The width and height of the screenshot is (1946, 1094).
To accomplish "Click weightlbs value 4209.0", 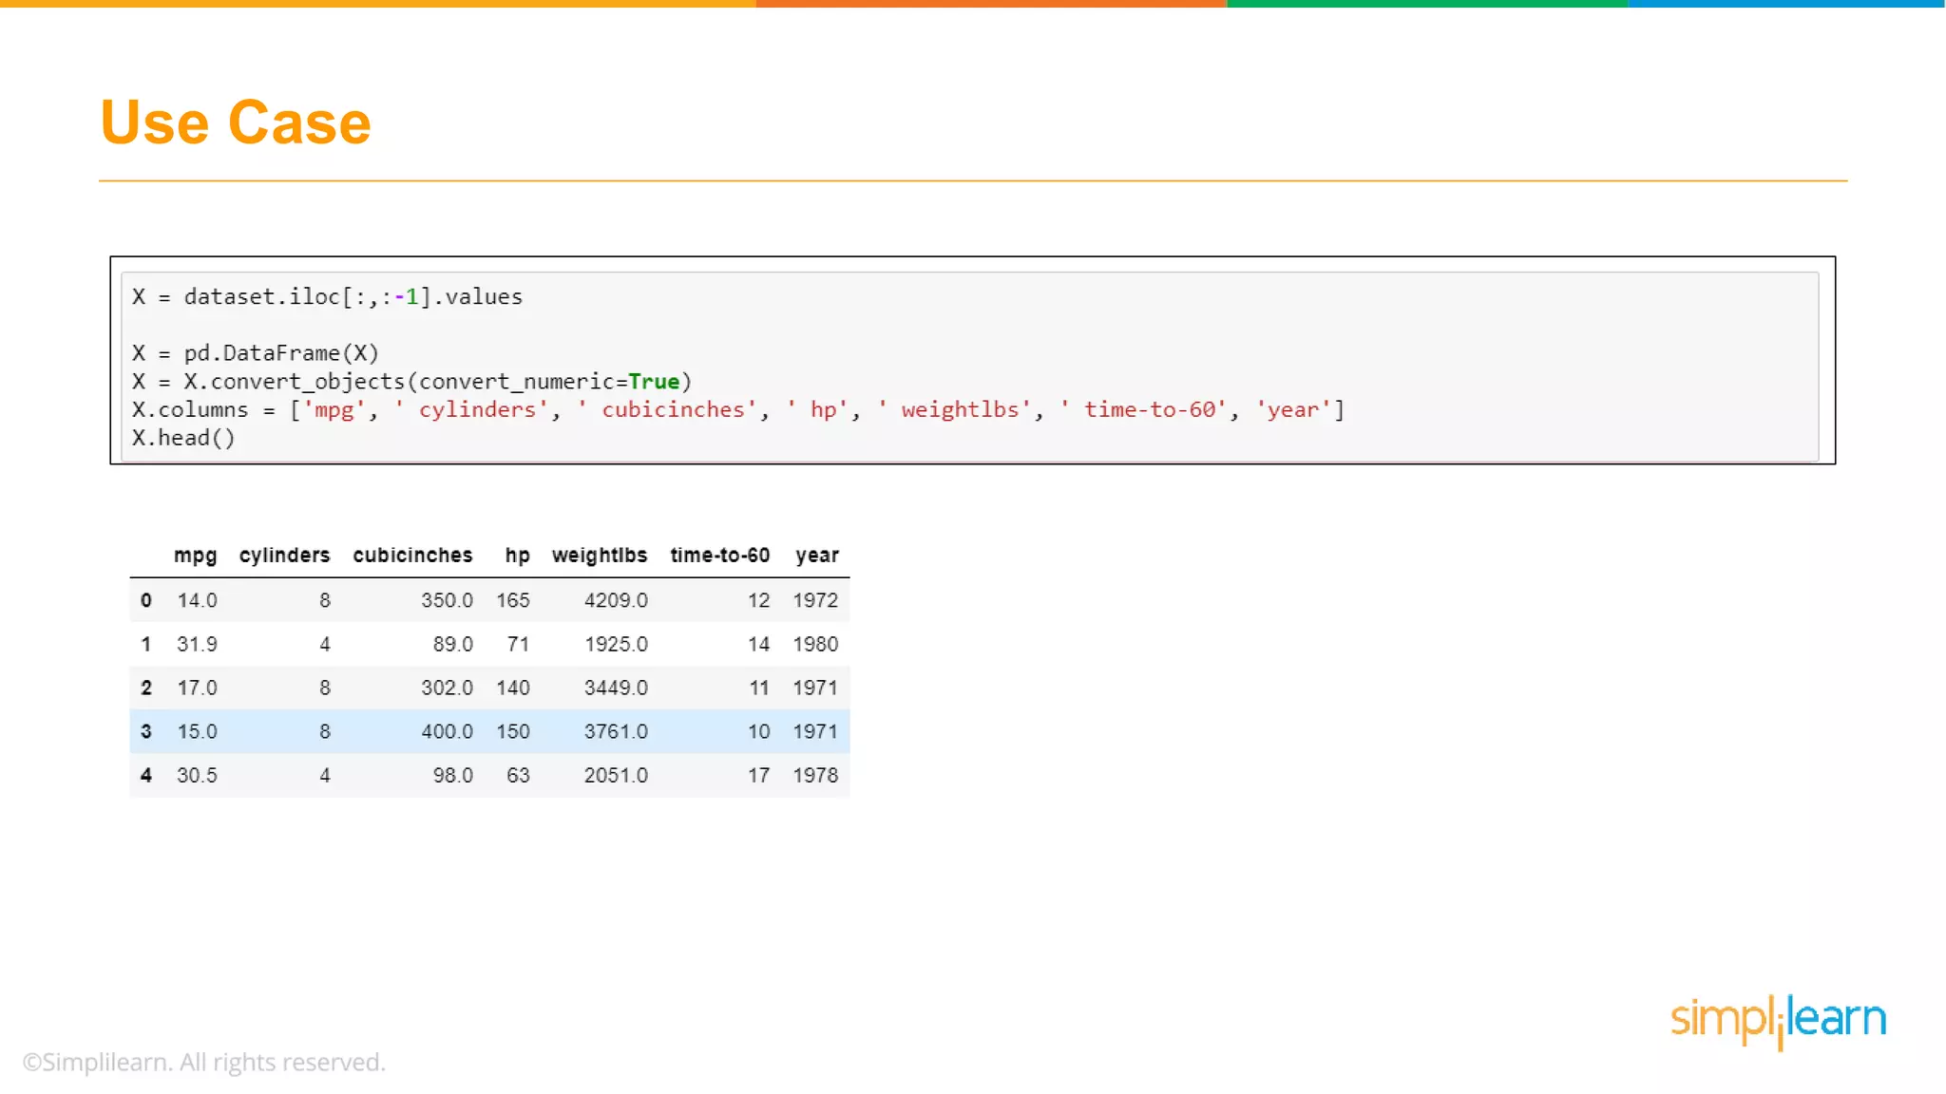I will (x=616, y=600).
